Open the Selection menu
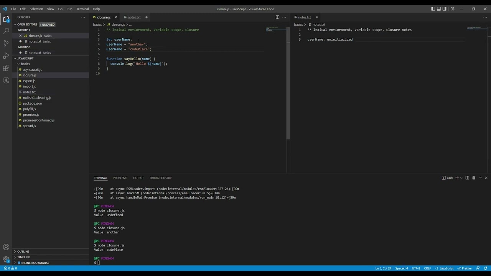Viewport: 491px width, 276px height. tap(36, 9)
